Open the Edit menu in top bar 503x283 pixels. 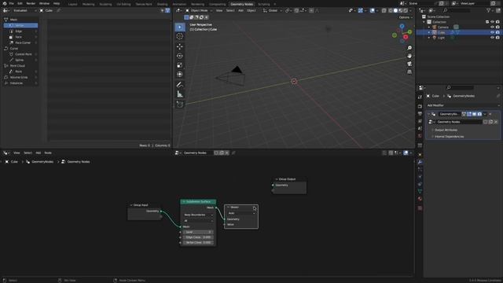point(20,3)
